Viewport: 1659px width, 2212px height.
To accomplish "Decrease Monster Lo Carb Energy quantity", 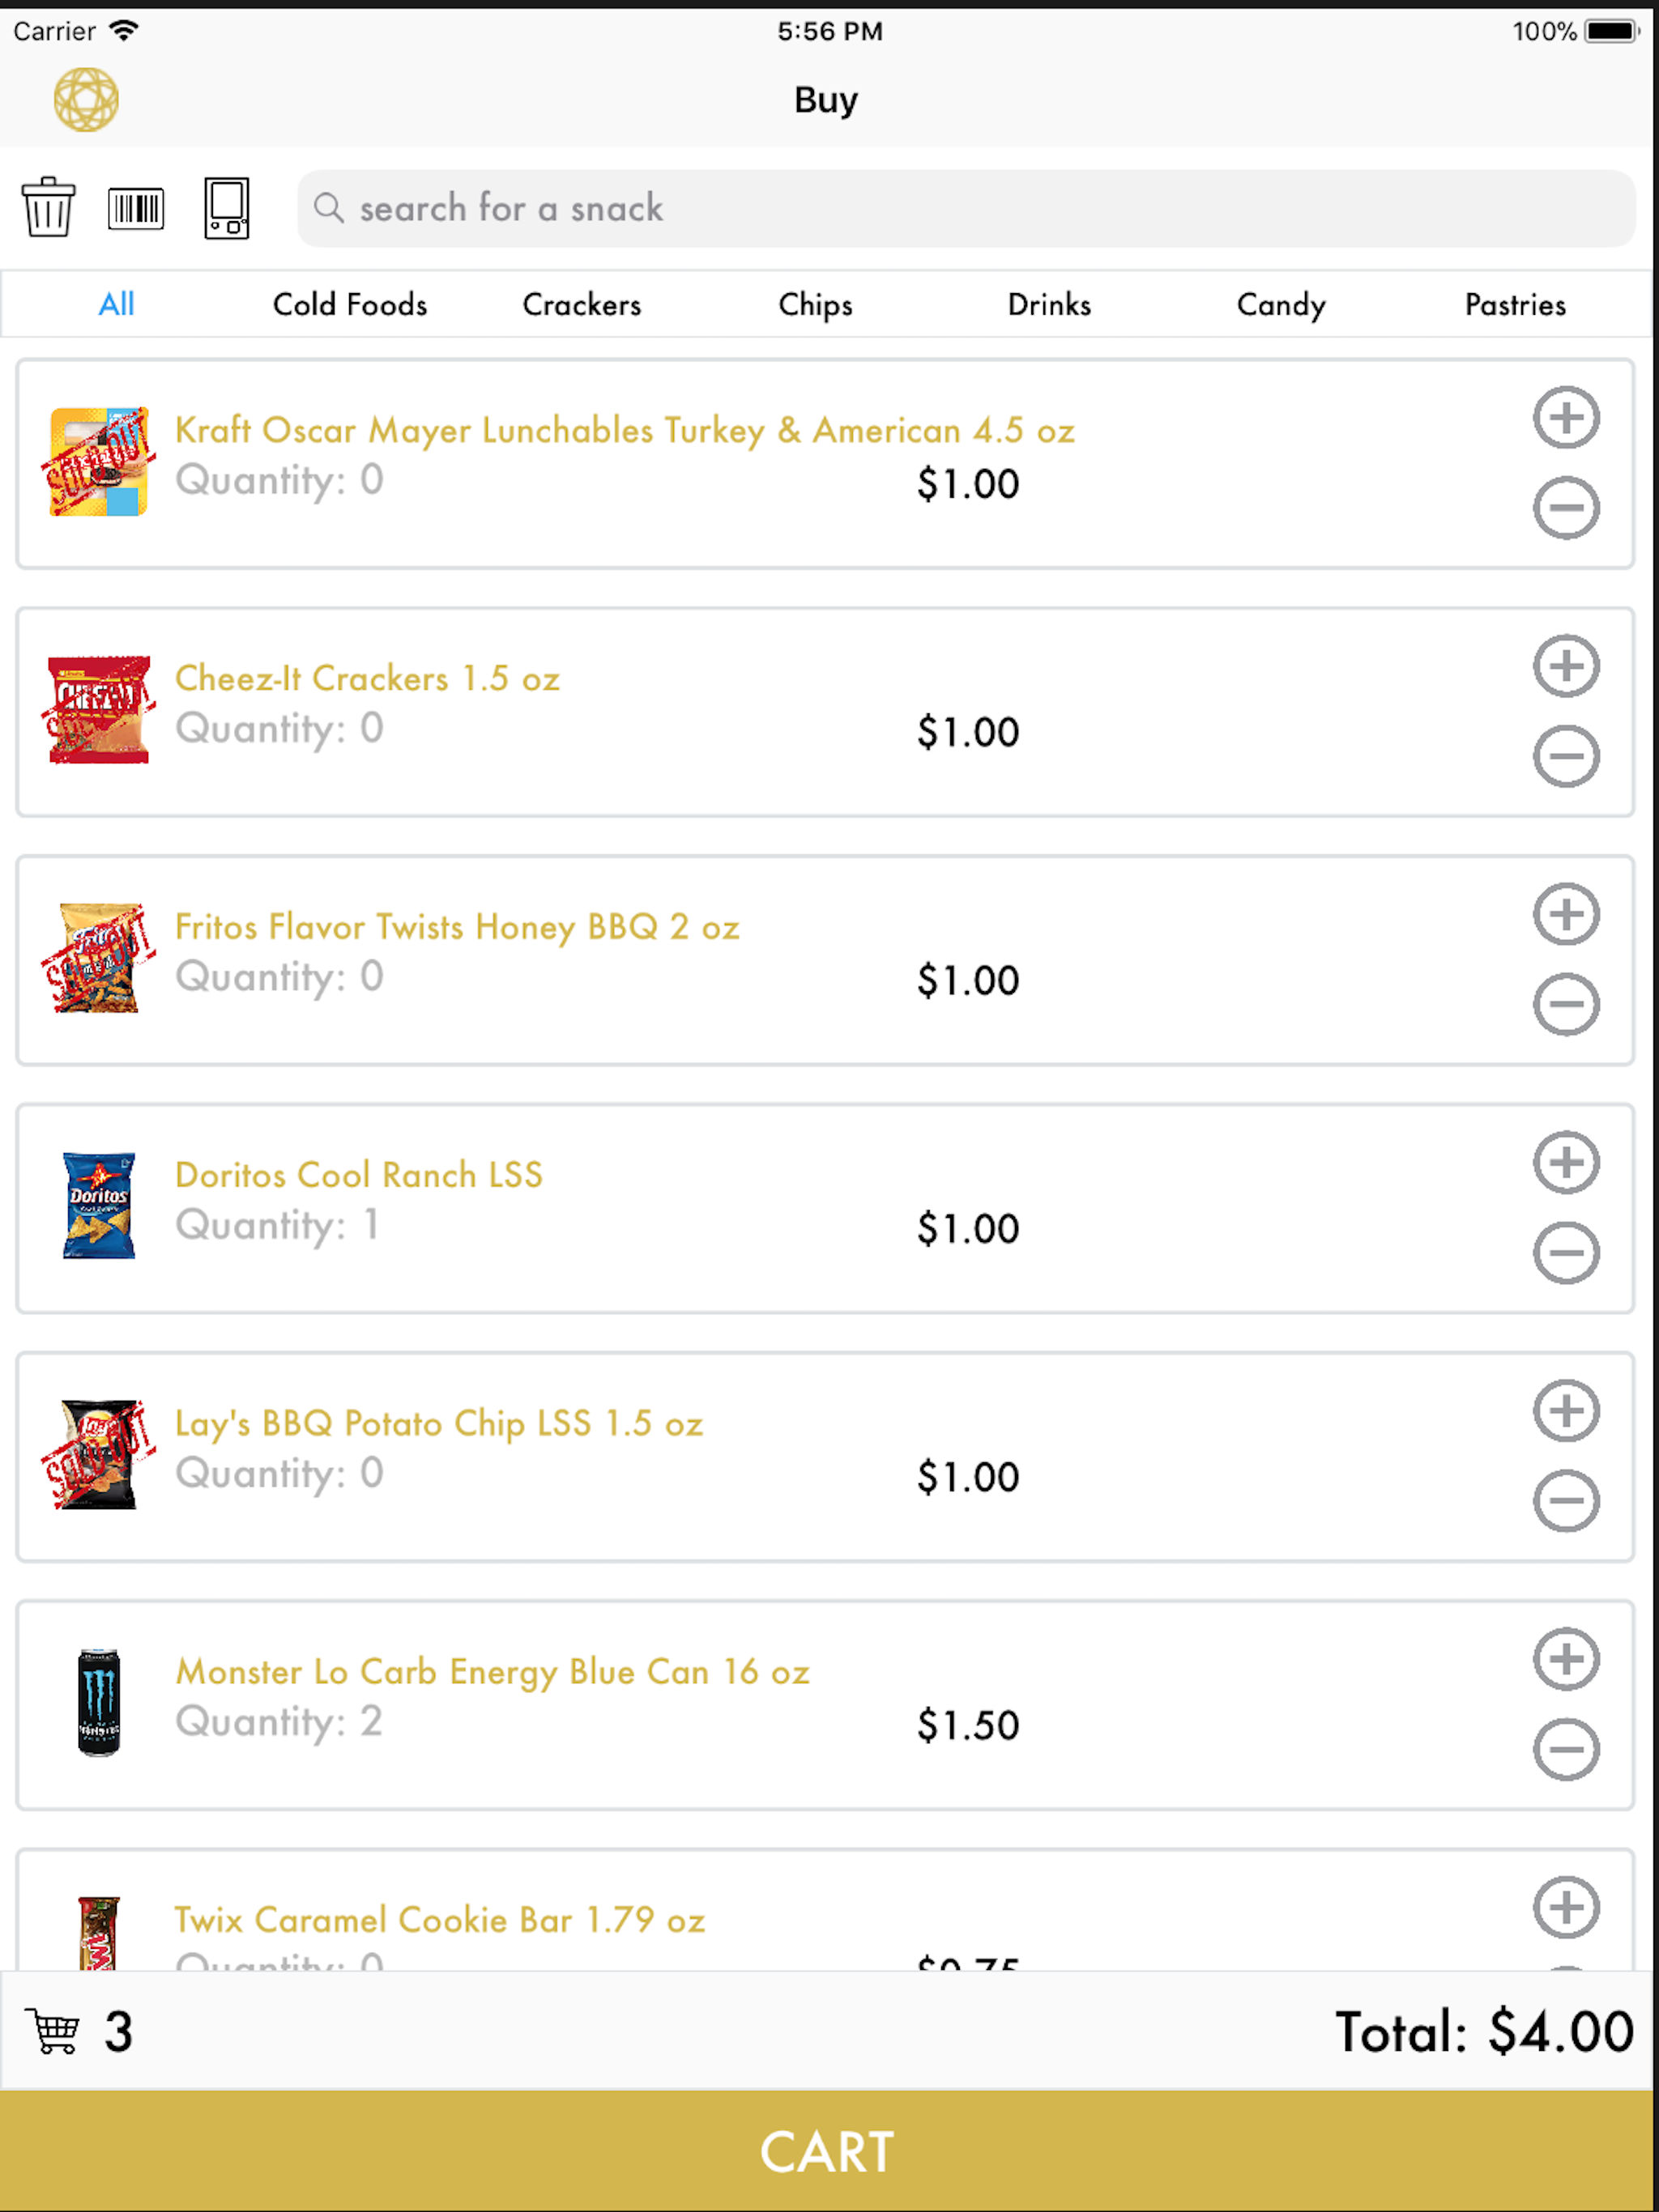I will coord(1566,1749).
